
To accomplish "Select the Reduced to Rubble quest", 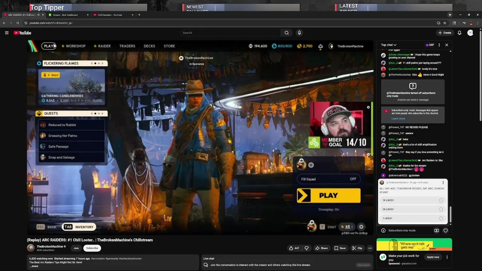I will click(x=72, y=125).
